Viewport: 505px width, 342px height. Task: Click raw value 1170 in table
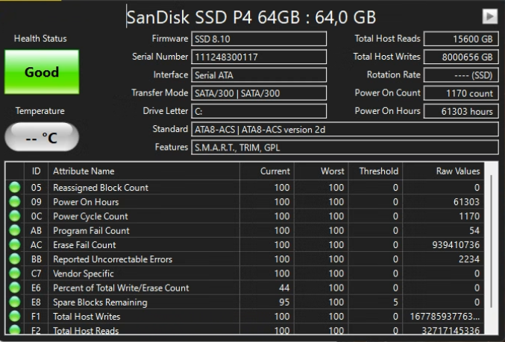pos(469,216)
